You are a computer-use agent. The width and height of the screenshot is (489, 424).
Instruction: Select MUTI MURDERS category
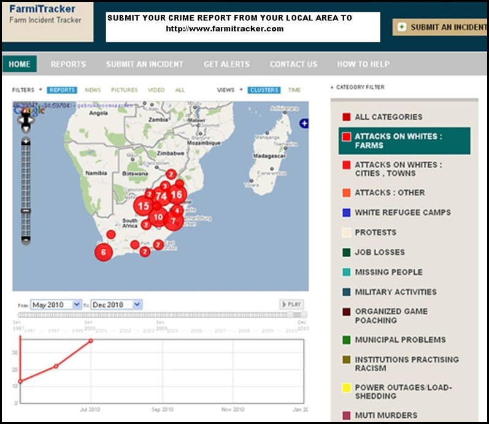click(x=380, y=415)
